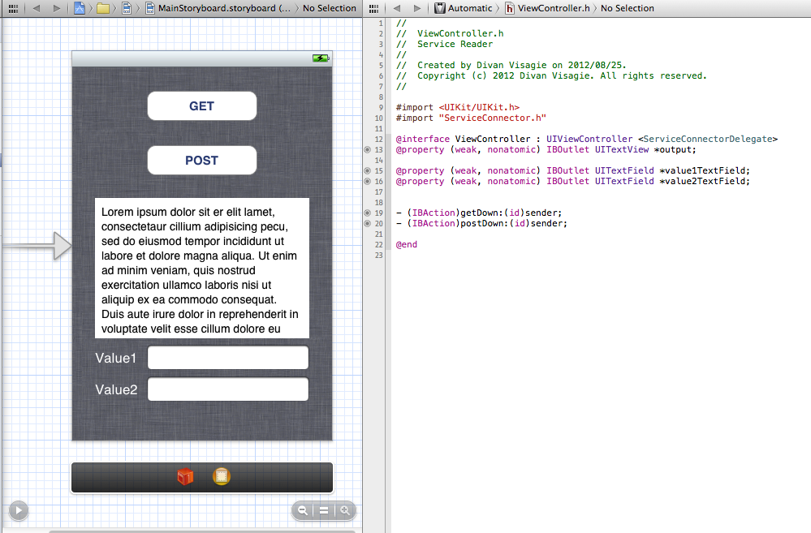Click the connection well beside the output property

(x=368, y=149)
